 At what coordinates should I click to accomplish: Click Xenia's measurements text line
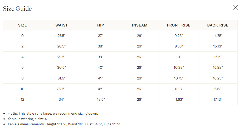pyautogui.click(x=64, y=124)
